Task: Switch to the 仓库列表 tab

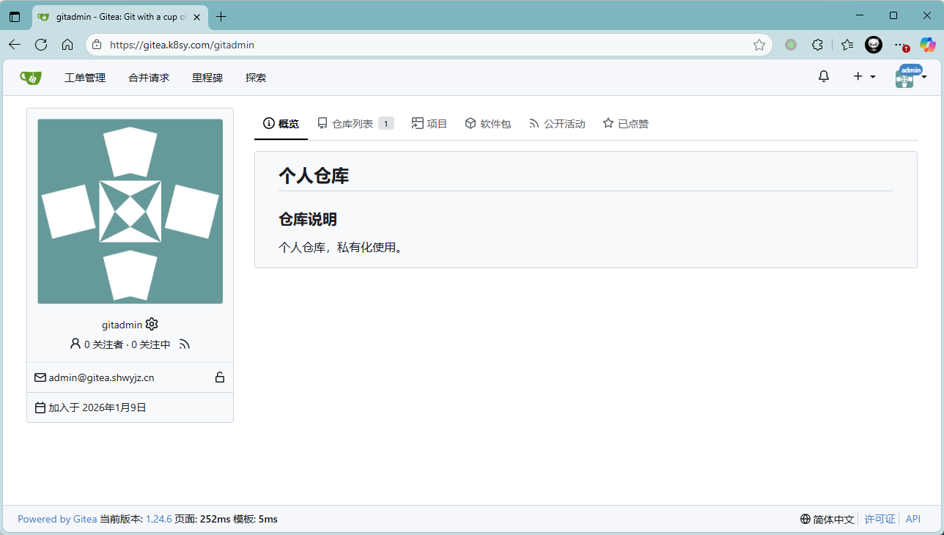Action: [x=355, y=124]
